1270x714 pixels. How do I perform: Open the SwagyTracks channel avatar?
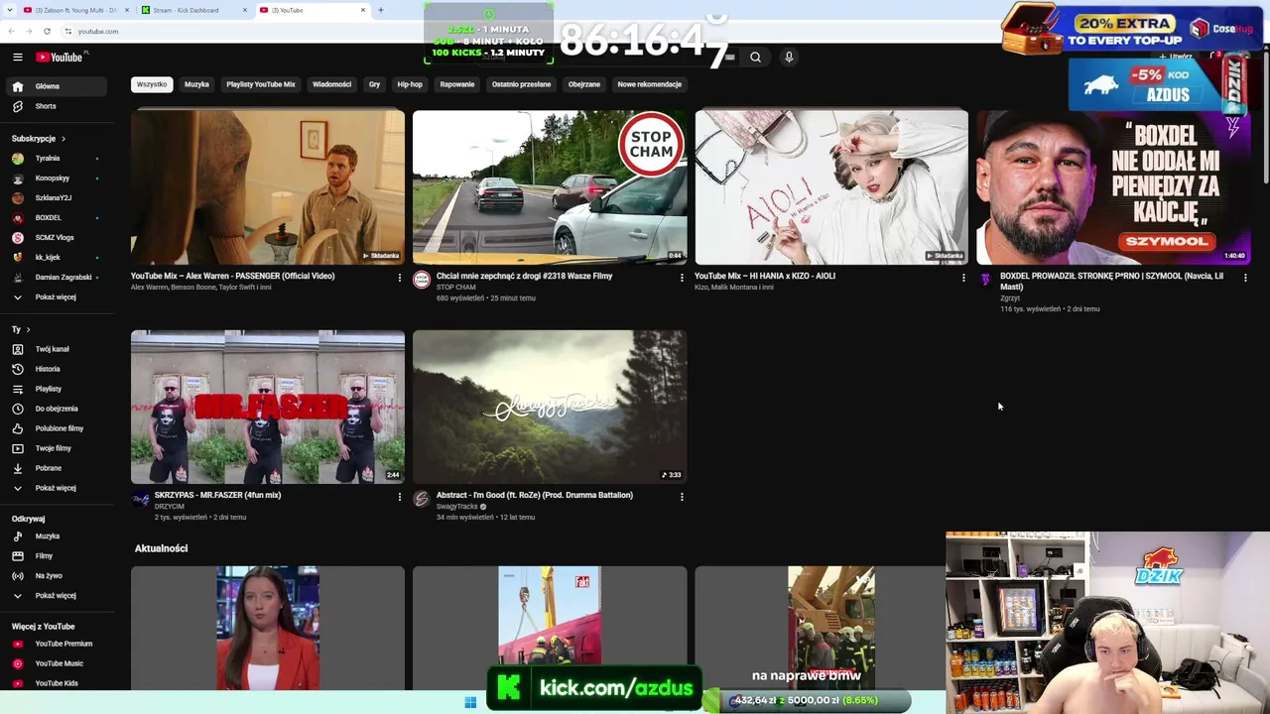422,500
